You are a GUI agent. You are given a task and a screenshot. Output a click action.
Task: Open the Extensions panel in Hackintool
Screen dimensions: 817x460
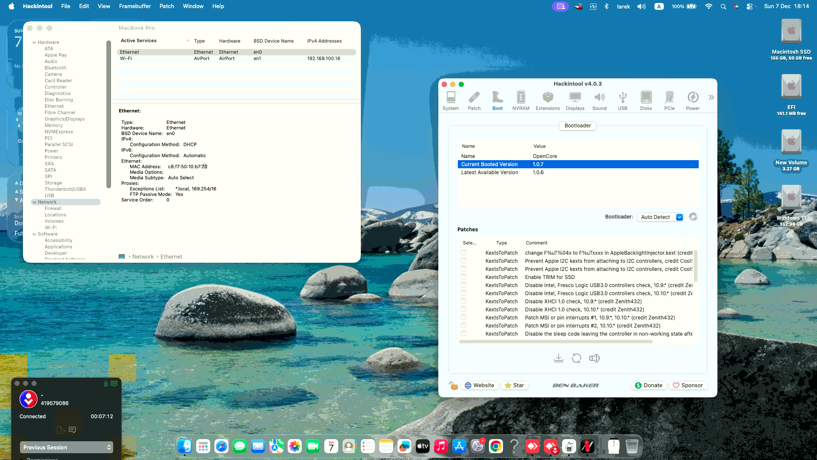(548, 100)
